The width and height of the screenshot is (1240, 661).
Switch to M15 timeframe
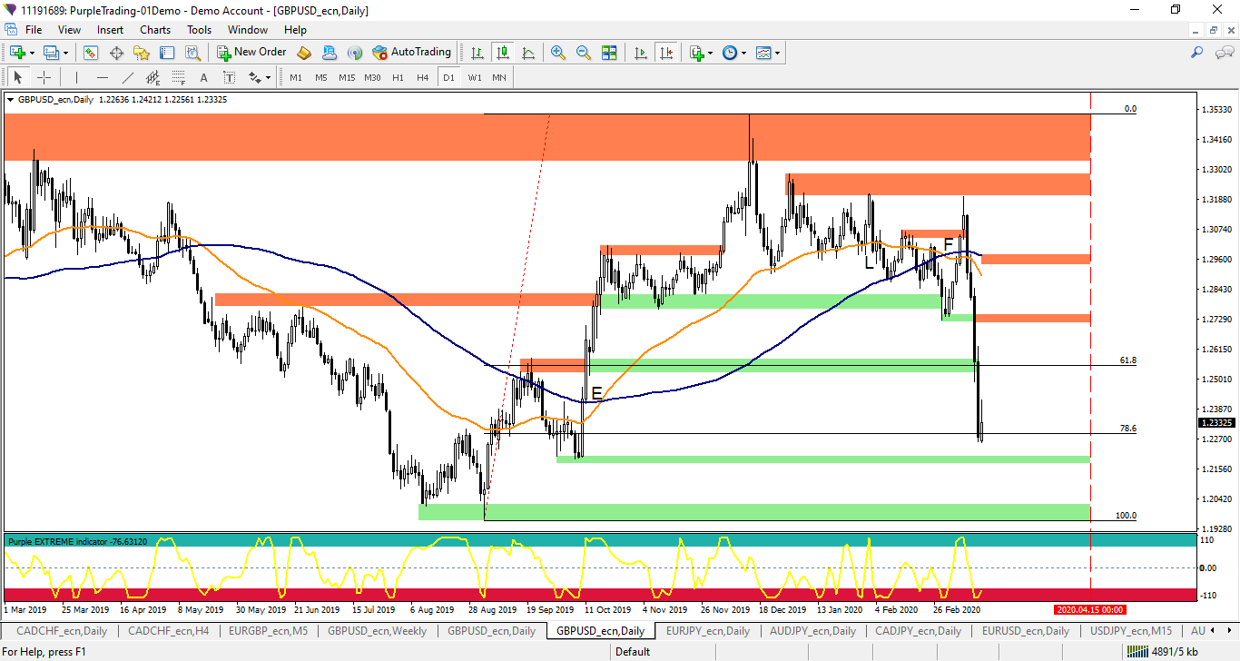[x=347, y=77]
